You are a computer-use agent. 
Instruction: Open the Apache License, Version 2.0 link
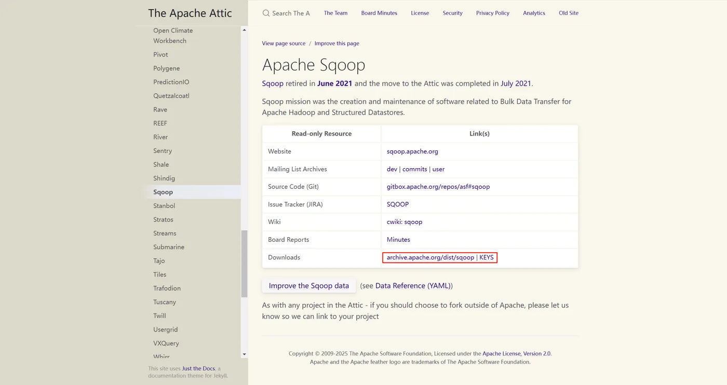[517, 353]
